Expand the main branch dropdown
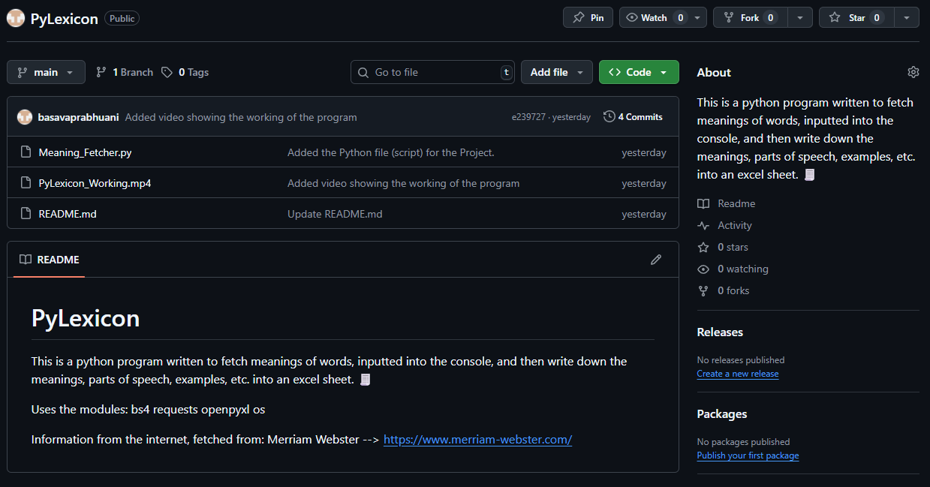930x487 pixels. coord(46,72)
